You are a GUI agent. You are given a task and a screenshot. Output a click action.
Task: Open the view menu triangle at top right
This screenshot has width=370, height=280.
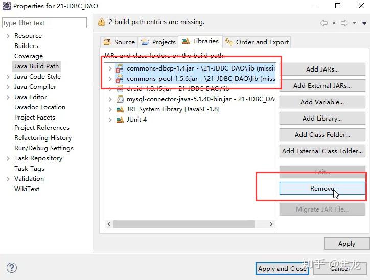click(x=364, y=23)
